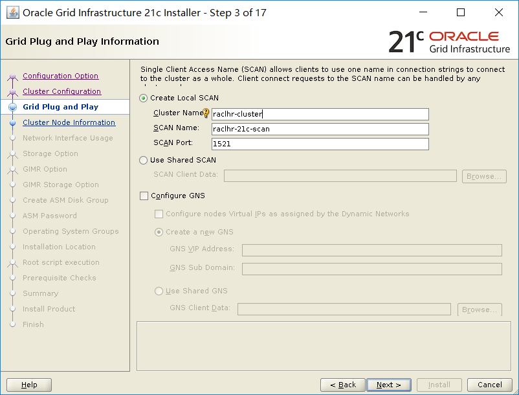Click the Operating System Groups step
This screenshot has width=519, height=395.
(x=71, y=231)
